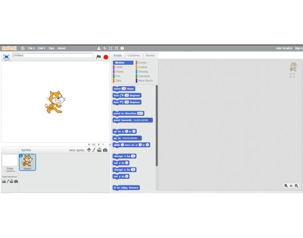Image resolution: width=303 pixels, height=238 pixels.
Task: Click the Sign in link
Action: point(299,48)
